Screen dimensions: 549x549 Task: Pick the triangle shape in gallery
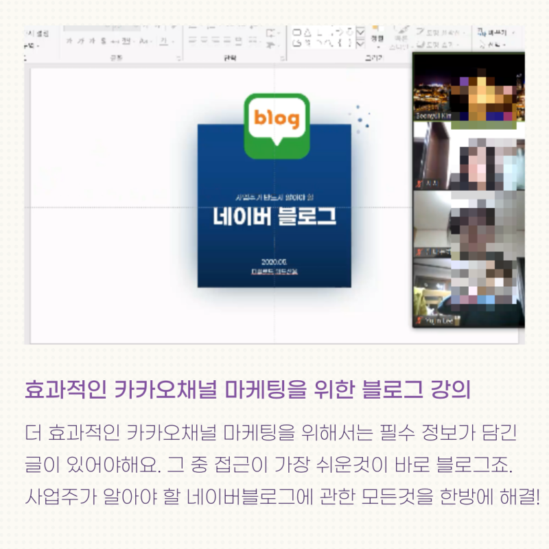click(x=307, y=32)
